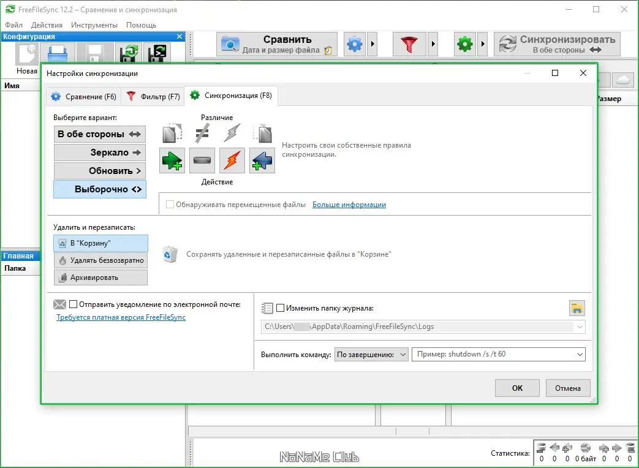The width and height of the screenshot is (639, 468).
Task: Click green left-only action icon
Action: tap(172, 160)
